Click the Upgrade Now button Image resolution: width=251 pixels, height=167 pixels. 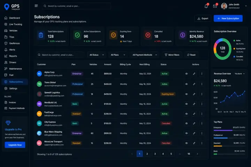(x=15, y=145)
